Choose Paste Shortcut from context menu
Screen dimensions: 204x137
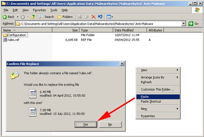(158, 102)
